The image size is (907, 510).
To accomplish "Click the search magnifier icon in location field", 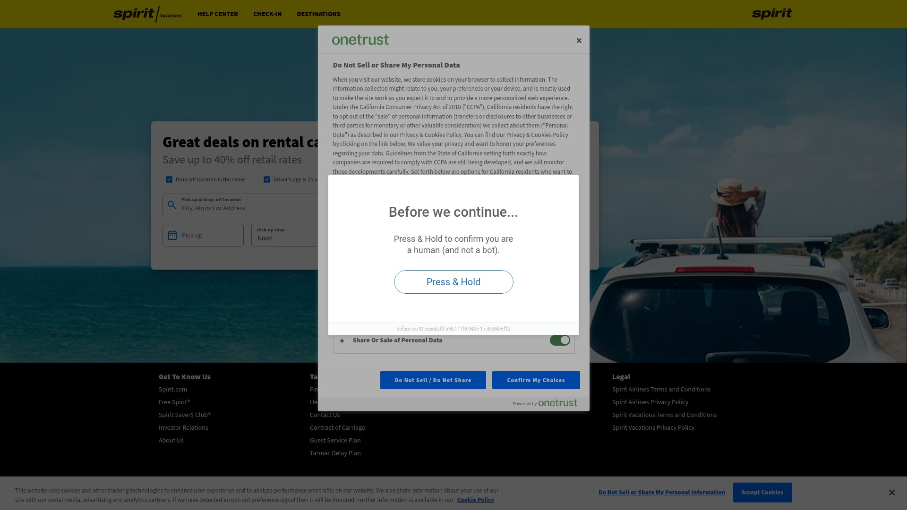I will point(172,205).
